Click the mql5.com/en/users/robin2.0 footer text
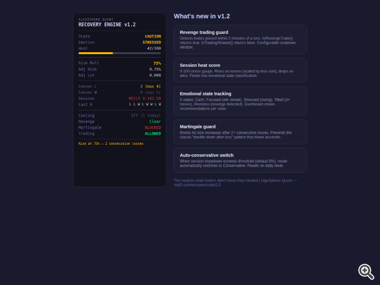Screen dimensions: 380x285 (x=197, y=185)
